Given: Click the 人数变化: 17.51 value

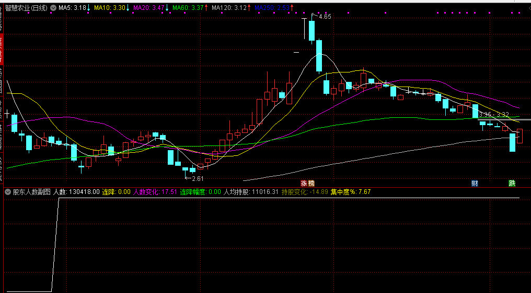Looking at the screenshot, I should point(155,192).
